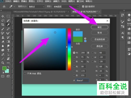Viewport: 131px width, 98px height.
Task: Click the Cancel button in Color Picker
Action: 100,33
